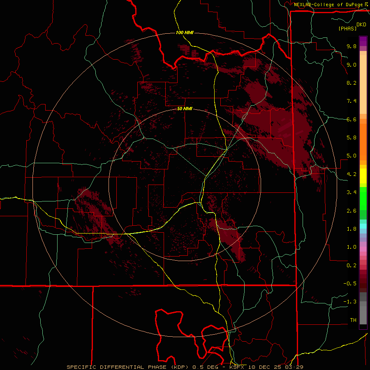This screenshot has height=370, width=370.
Task: Click the 2.6 value on the color scale
Action: click(351, 211)
